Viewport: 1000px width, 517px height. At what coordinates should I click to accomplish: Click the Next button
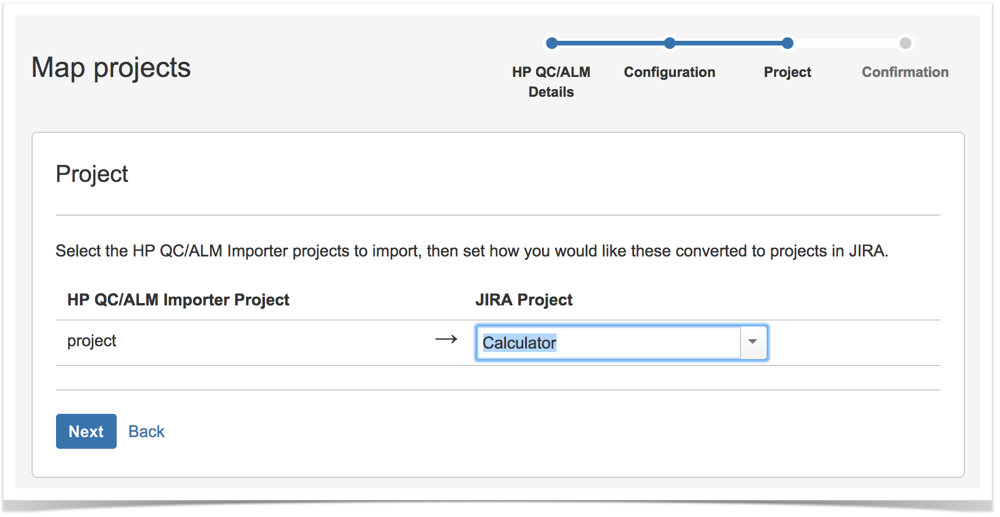(x=86, y=431)
